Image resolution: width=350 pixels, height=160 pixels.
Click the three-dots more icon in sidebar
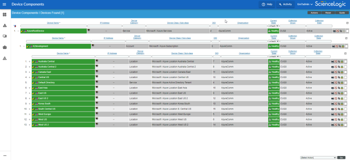(5, 156)
